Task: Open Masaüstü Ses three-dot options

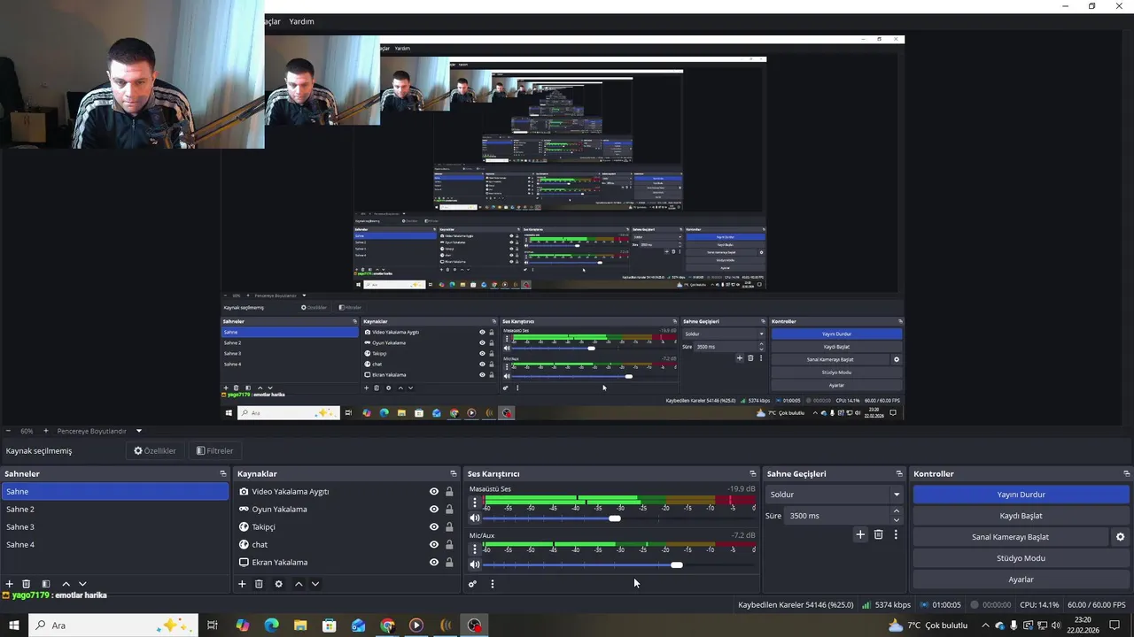Action: (475, 503)
